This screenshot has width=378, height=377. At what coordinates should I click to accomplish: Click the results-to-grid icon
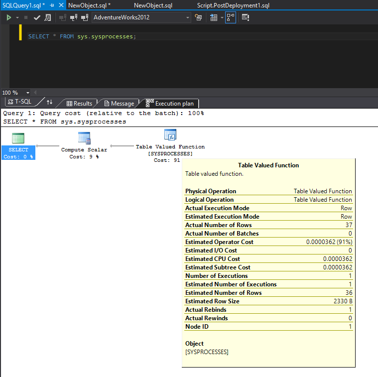tap(214, 17)
